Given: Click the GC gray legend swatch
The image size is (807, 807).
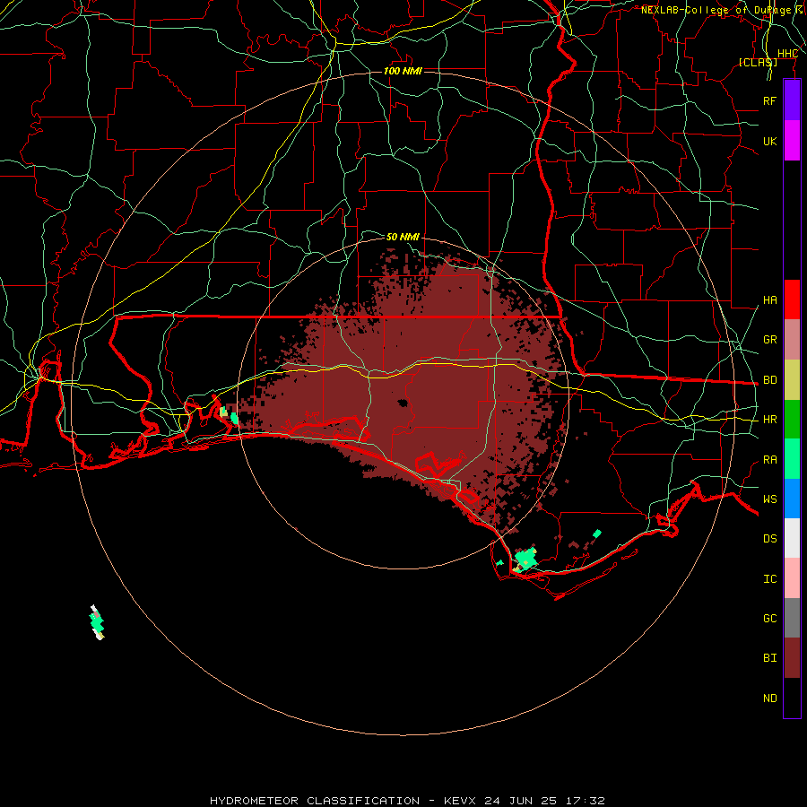Looking at the screenshot, I should point(792,618).
